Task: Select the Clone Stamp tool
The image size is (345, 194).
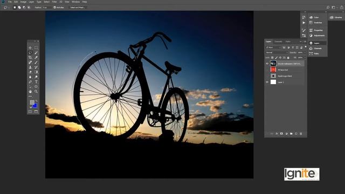Action: (x=30, y=67)
